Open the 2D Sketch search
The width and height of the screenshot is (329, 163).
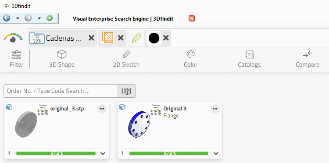[126, 59]
